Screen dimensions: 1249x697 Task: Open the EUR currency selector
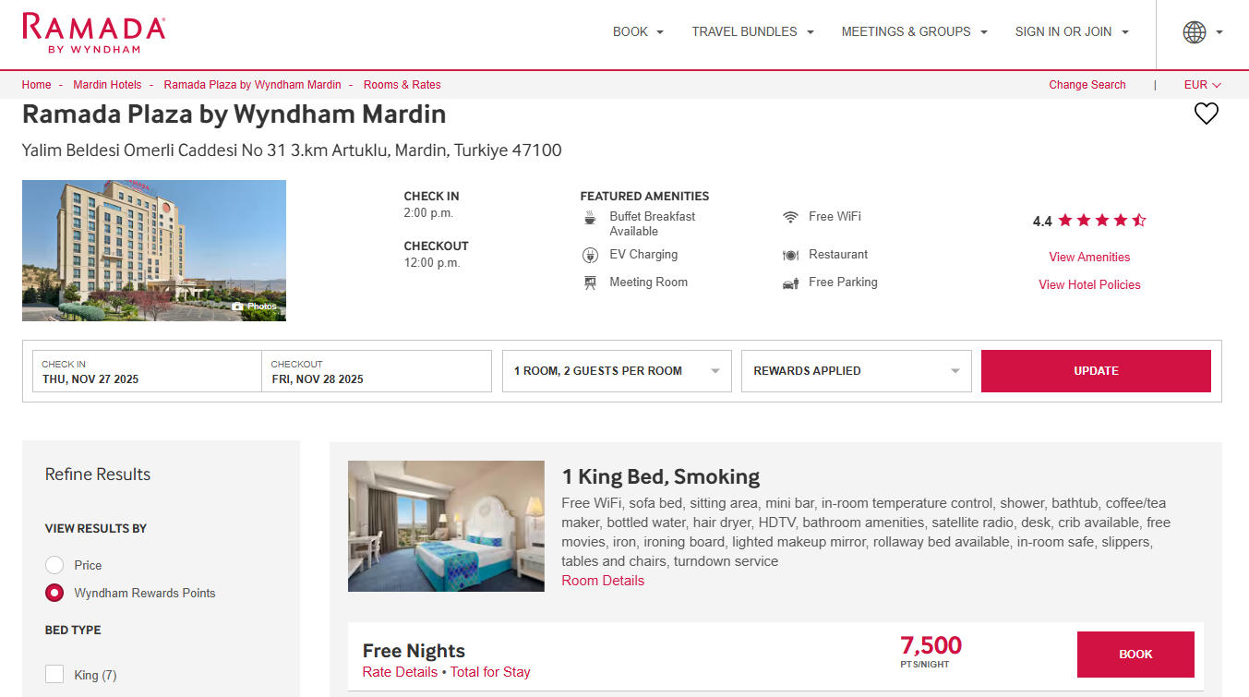[1202, 85]
